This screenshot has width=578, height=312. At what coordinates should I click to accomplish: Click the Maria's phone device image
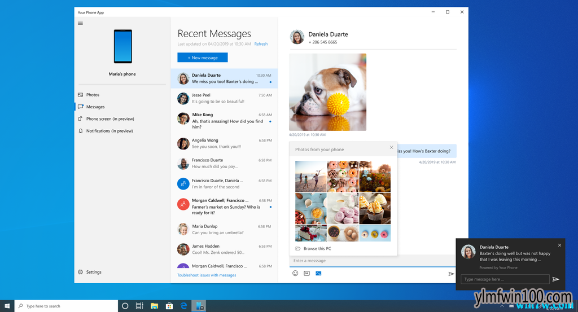pos(122,46)
